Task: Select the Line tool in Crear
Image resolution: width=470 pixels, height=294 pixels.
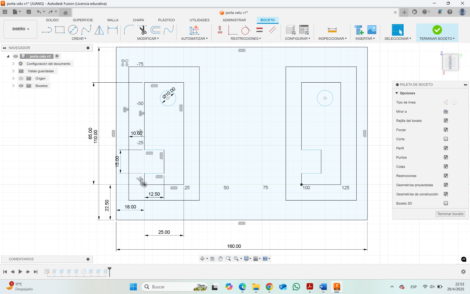Action: (47, 30)
